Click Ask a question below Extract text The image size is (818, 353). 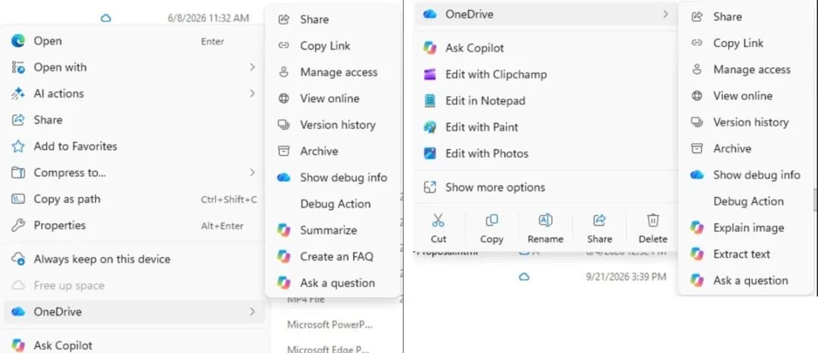pos(746,280)
